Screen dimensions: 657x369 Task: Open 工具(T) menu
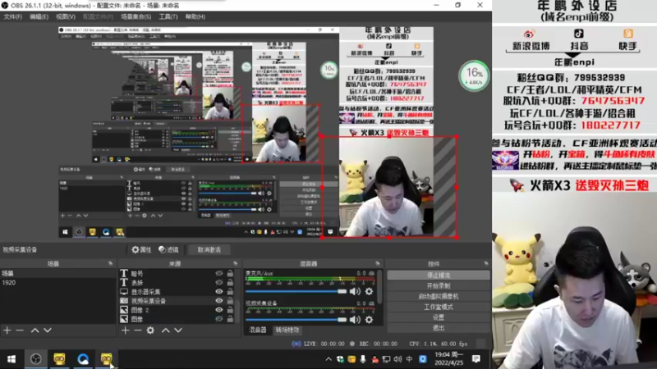(168, 16)
